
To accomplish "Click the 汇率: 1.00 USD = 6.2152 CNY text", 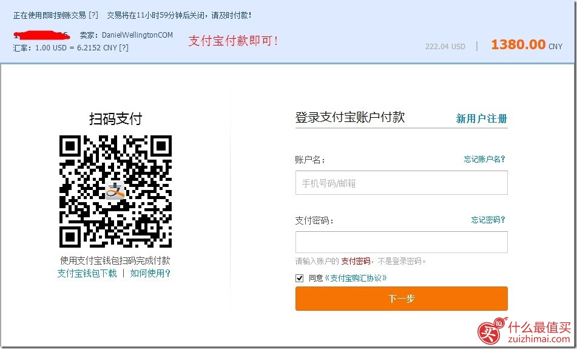I will pyautogui.click(x=65, y=48).
